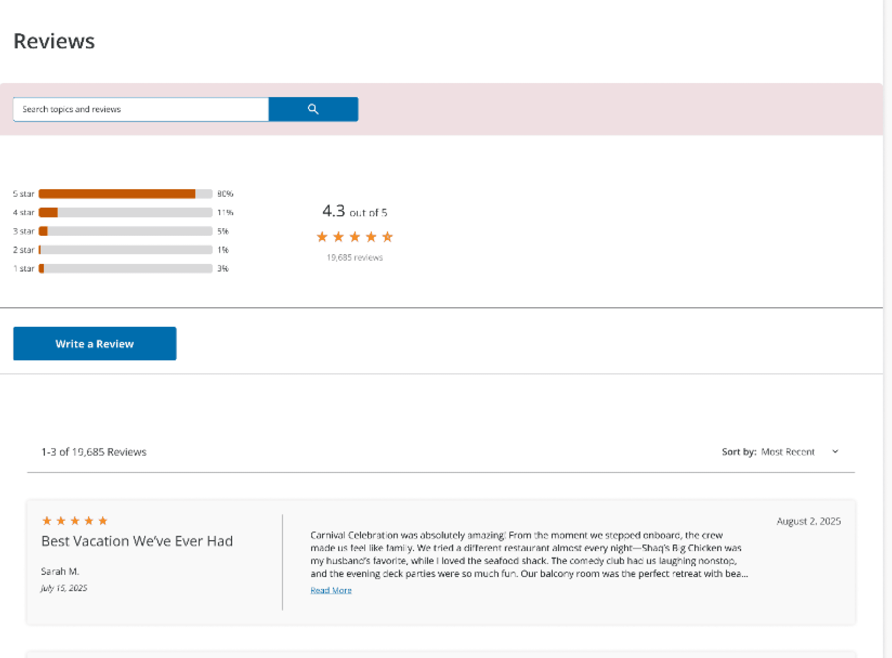This screenshot has height=658, width=892.
Task: Click first star in Sarah M.'s review
Action: tap(46, 521)
